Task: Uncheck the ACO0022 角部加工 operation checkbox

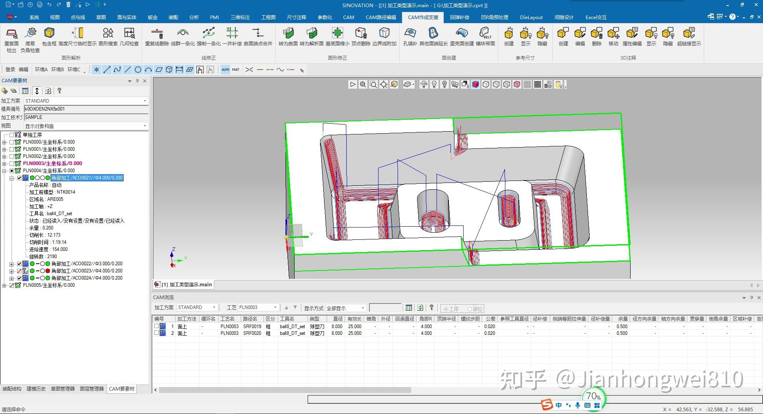Action: click(19, 264)
